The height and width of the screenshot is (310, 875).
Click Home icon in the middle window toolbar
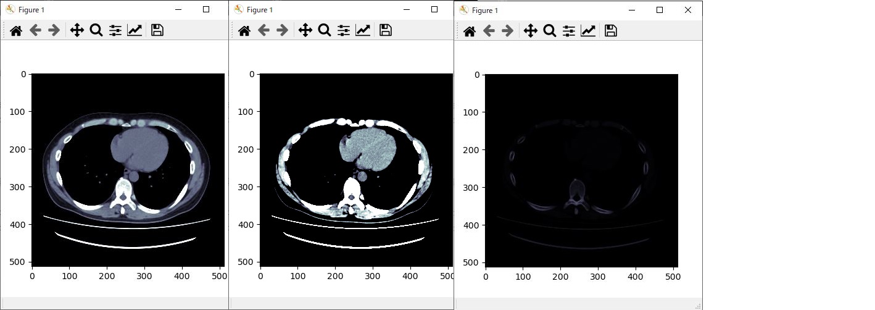pyautogui.click(x=244, y=30)
